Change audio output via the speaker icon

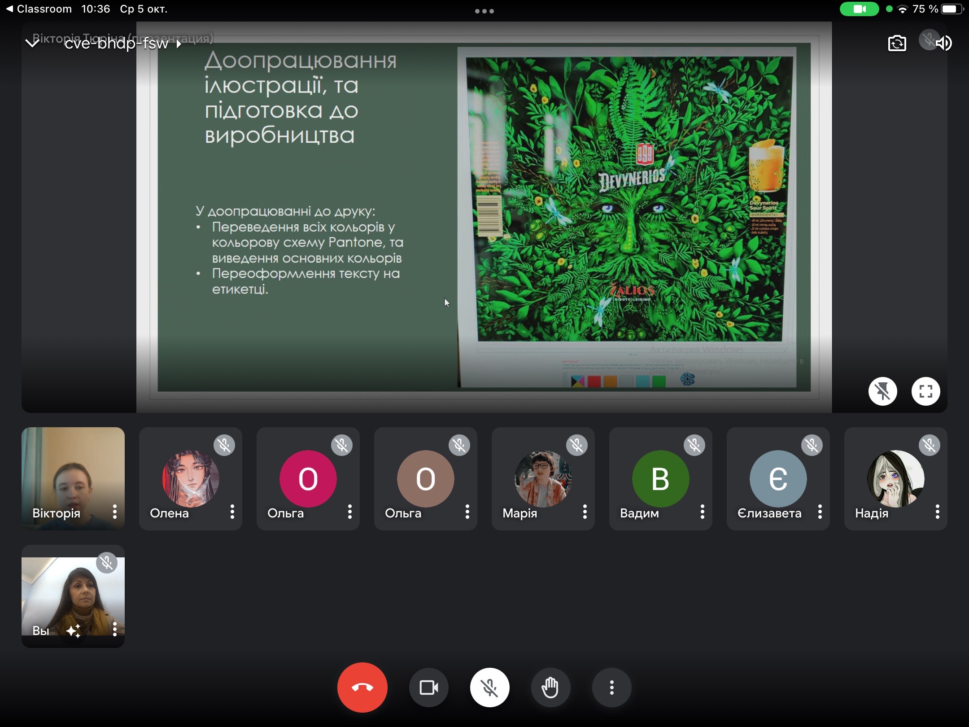pos(944,43)
